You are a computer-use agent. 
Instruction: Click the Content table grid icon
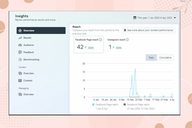pyautogui.click(x=20, y=81)
